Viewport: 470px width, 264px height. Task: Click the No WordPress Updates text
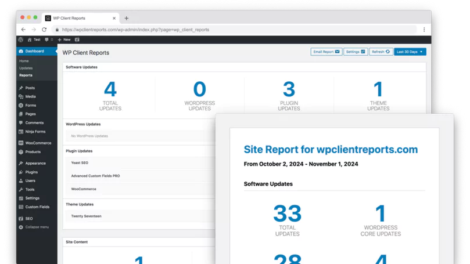point(89,136)
